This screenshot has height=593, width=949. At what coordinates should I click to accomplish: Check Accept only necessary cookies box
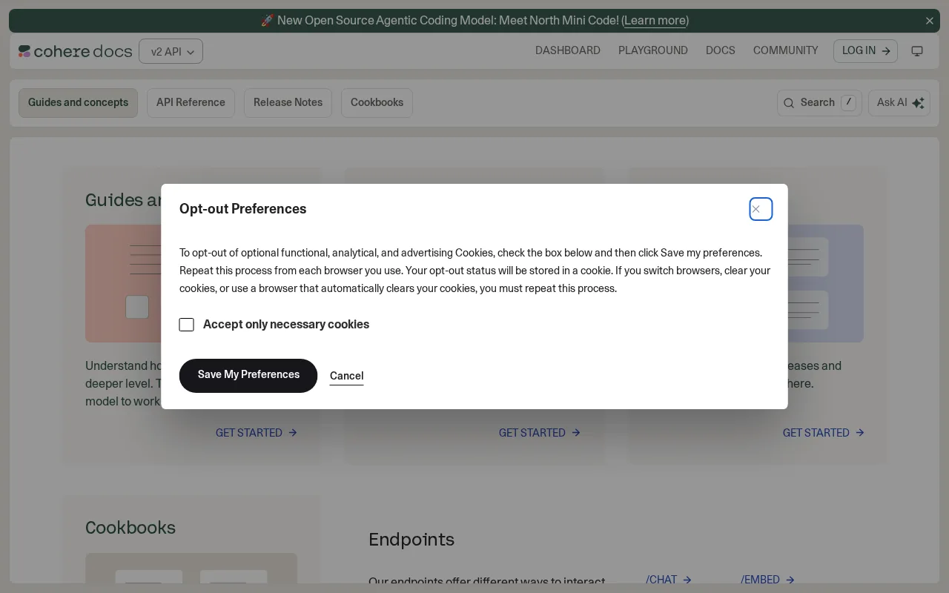(187, 325)
